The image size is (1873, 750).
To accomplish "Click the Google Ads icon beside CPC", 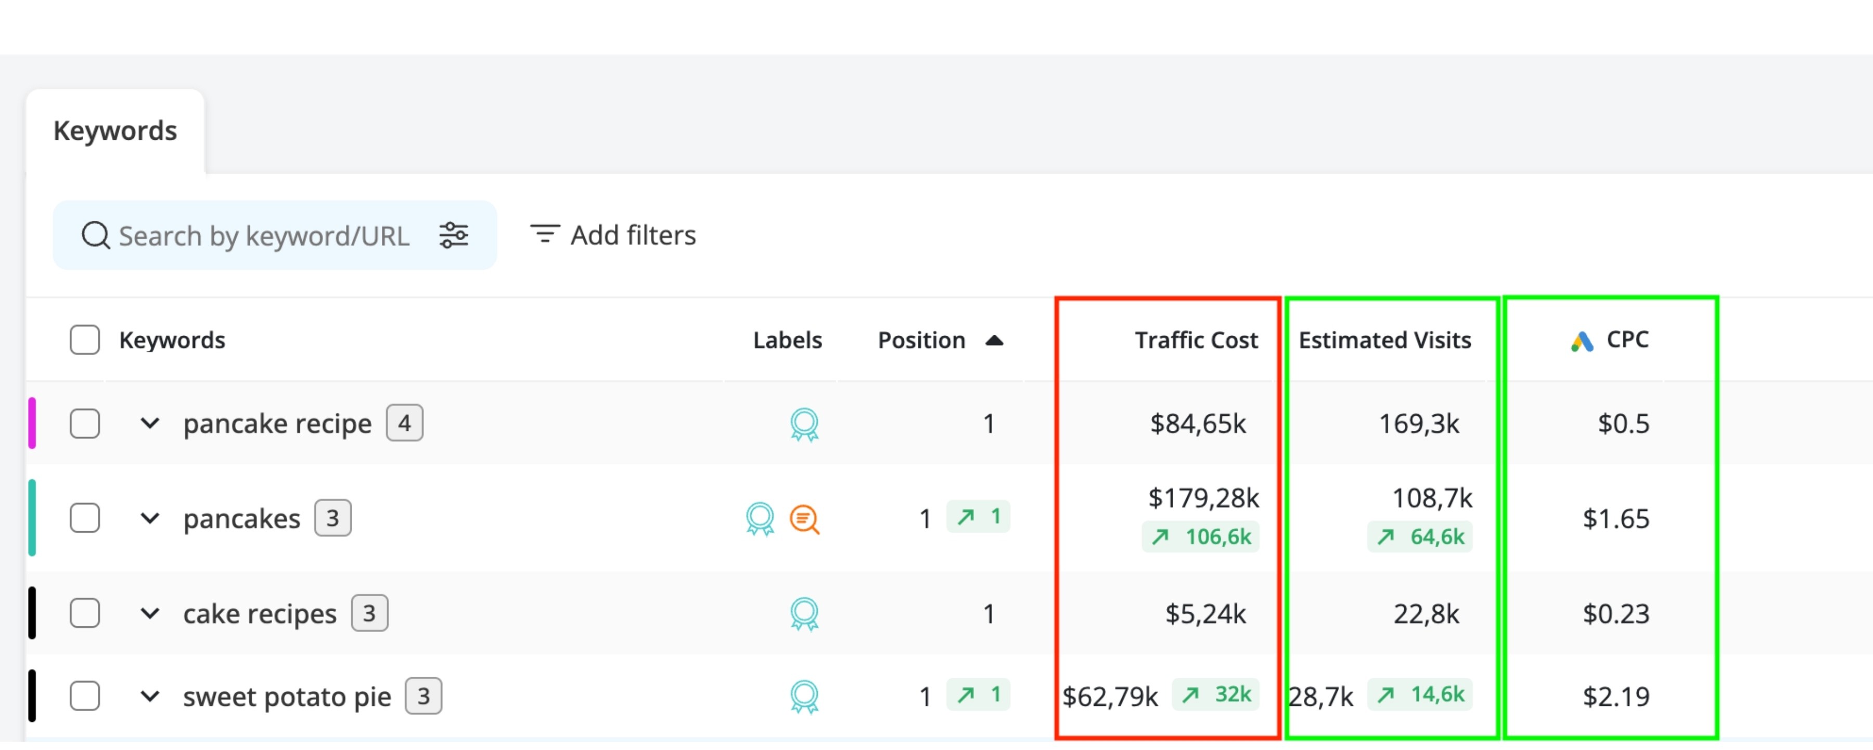I will click(1582, 341).
